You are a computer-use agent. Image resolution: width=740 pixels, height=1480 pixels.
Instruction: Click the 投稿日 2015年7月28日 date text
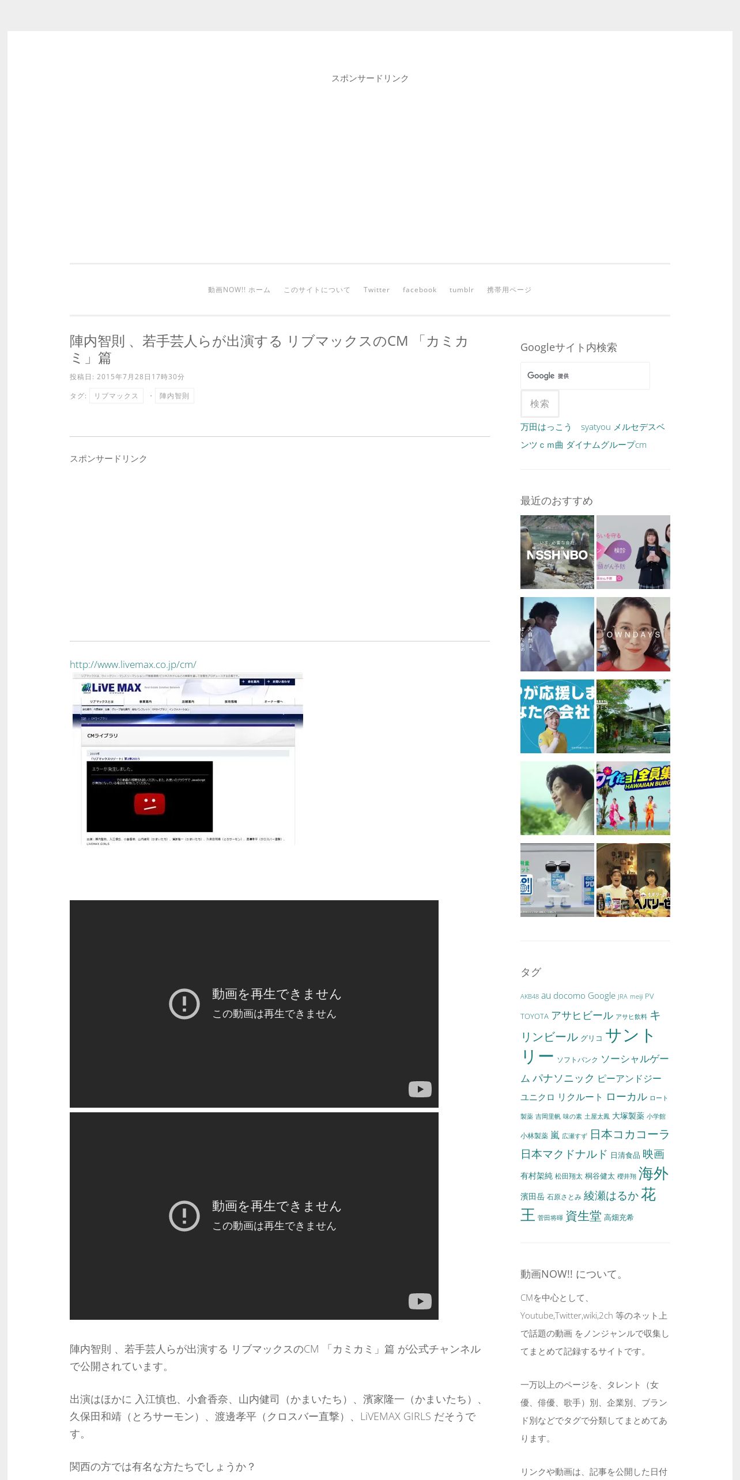(127, 377)
